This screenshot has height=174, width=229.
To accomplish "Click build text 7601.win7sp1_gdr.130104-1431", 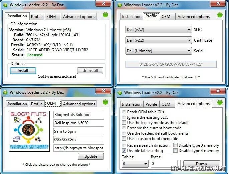I will point(53,35).
